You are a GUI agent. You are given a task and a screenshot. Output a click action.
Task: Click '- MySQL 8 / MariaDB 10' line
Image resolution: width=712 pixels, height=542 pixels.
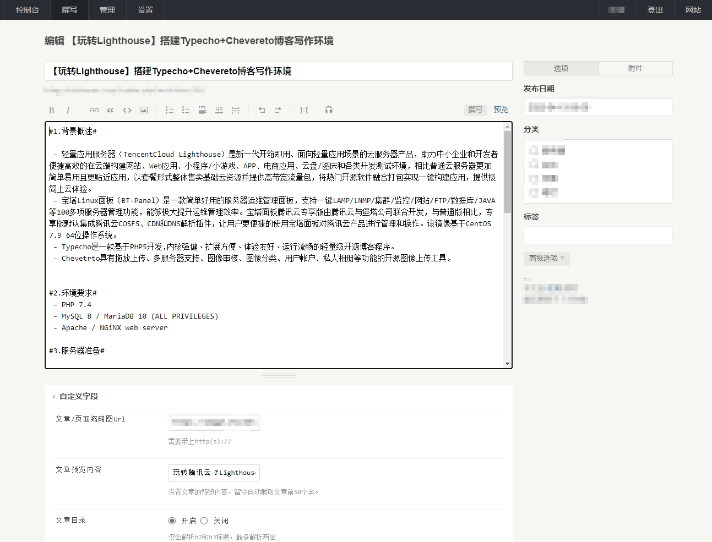click(x=136, y=316)
